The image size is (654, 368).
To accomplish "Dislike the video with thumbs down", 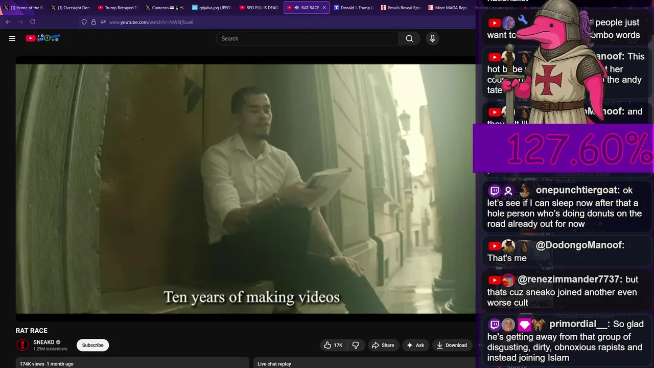I will pos(356,345).
